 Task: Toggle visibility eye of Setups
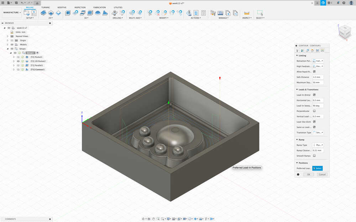click(x=12, y=49)
